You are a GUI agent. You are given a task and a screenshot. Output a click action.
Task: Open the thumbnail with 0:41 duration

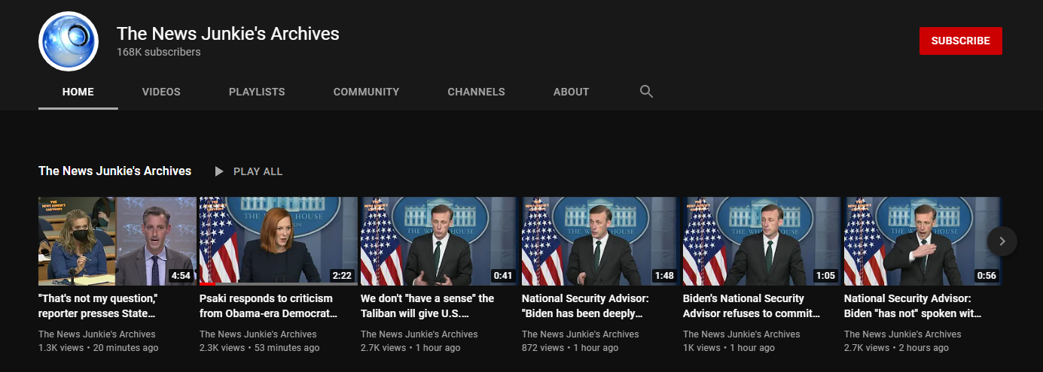click(x=440, y=241)
